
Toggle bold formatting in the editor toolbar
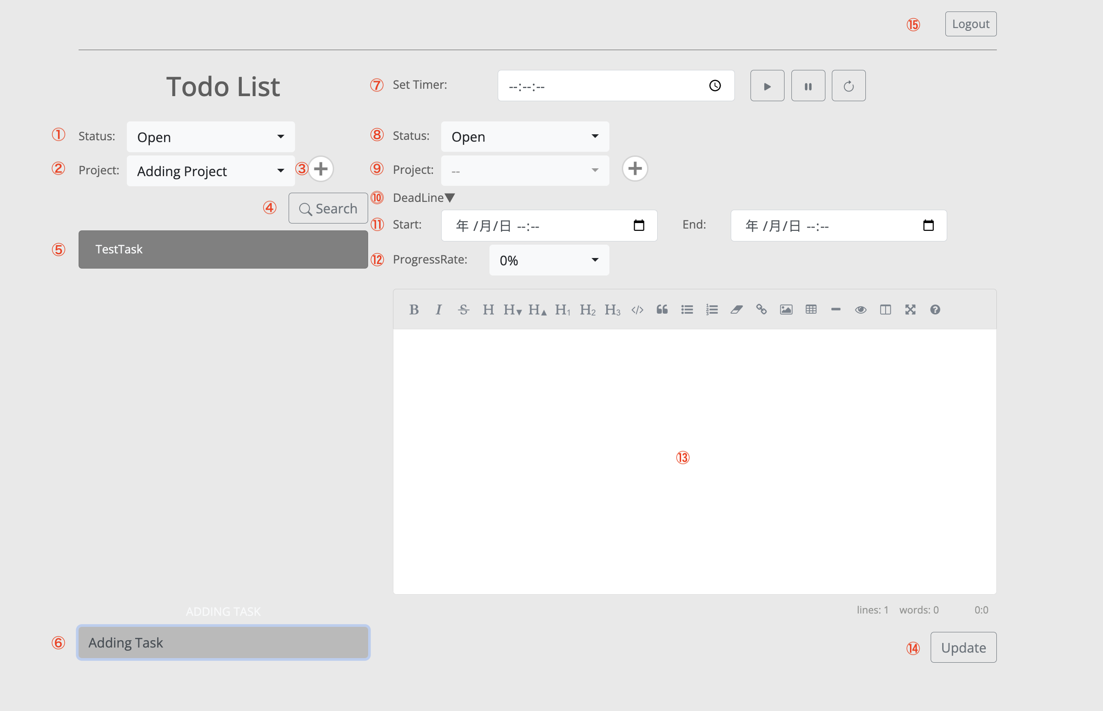coord(414,310)
